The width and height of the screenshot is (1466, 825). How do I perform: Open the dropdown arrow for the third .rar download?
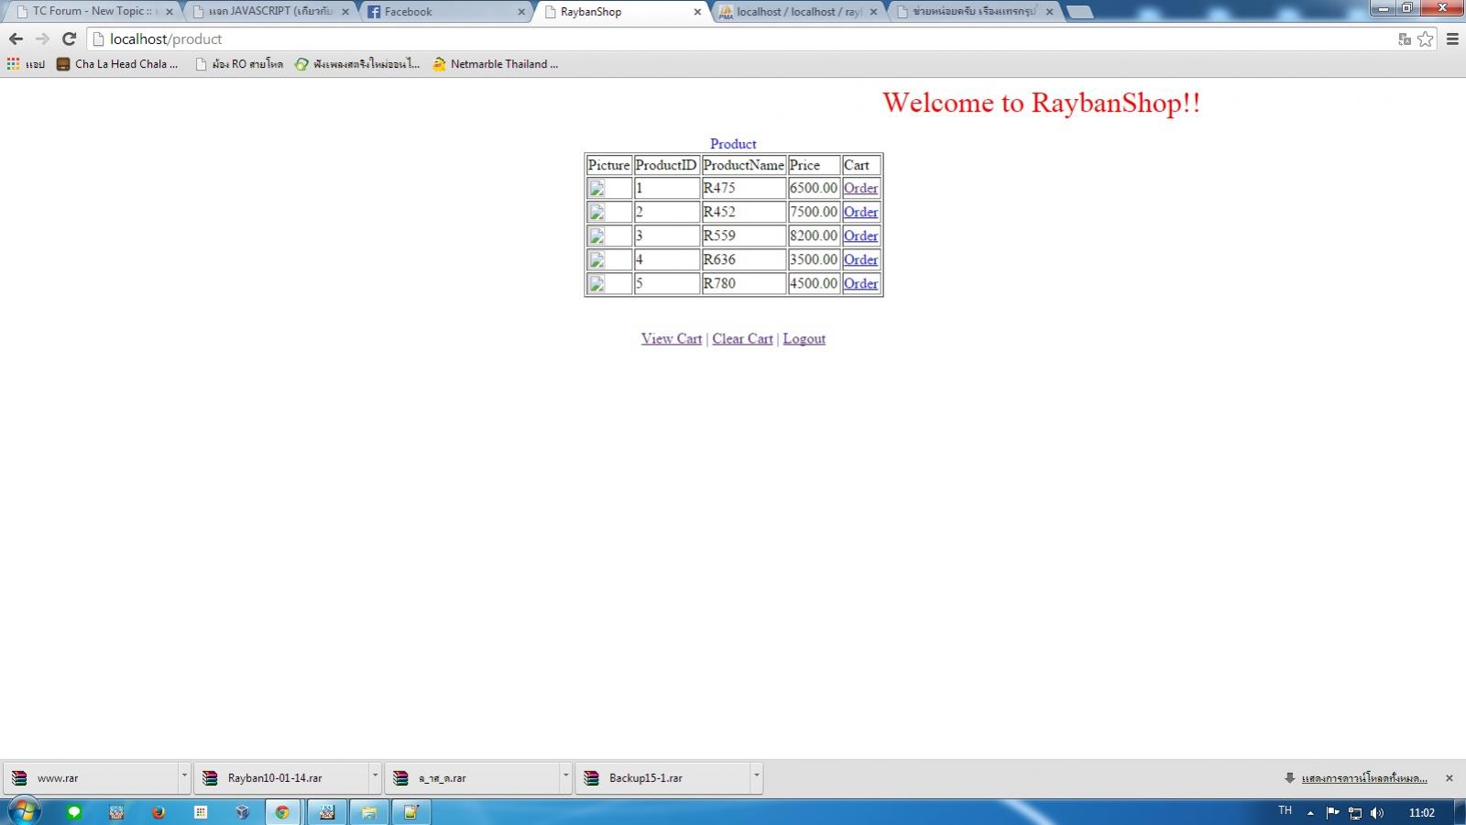coord(565,776)
